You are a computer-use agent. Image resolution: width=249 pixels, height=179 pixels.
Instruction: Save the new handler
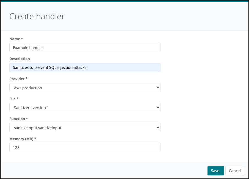[x=215, y=171]
